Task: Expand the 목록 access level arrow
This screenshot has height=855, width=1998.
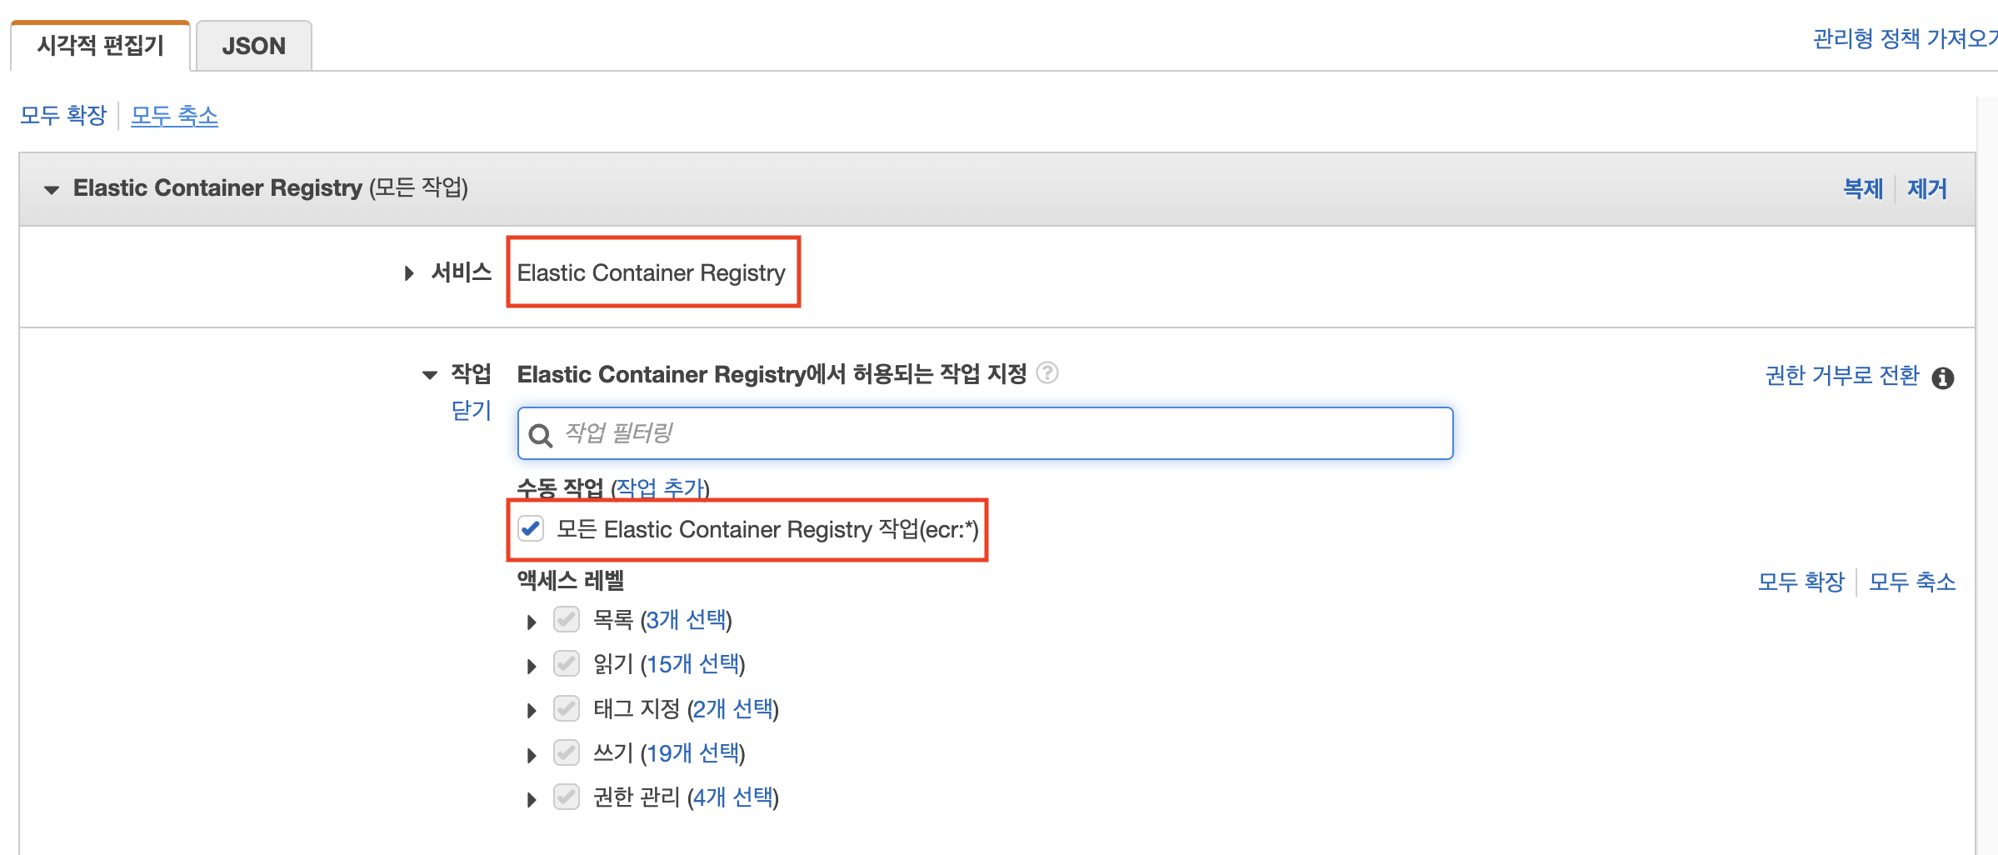Action: coord(532,622)
